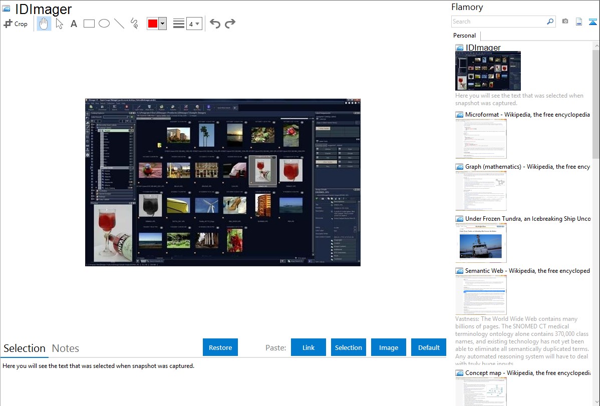Viewport: 600px width, 406px height.
Task: Open the Semantic Web snapshot thumbnail
Action: [481, 295]
